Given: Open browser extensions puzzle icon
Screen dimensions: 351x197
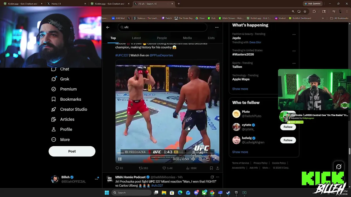Looking at the screenshot, I should click(314, 11).
